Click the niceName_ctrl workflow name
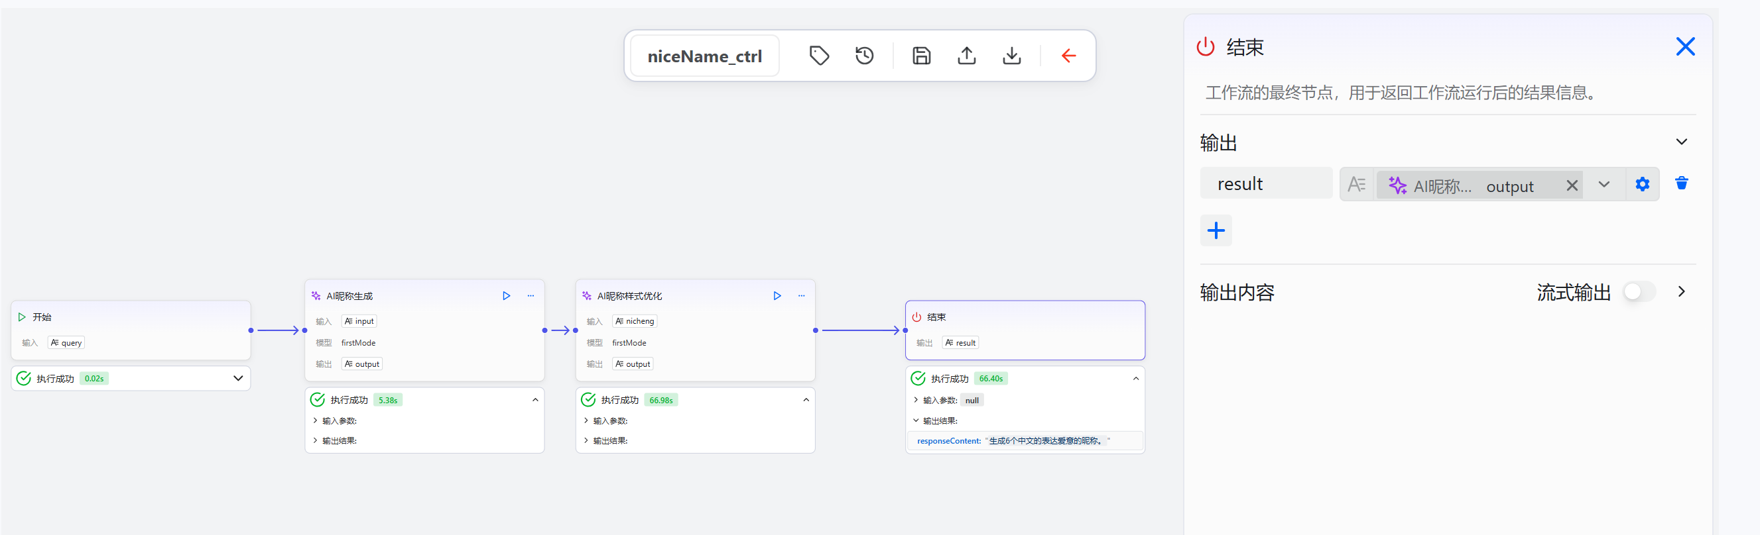Screen dimensions: 1760x535 click(704, 56)
